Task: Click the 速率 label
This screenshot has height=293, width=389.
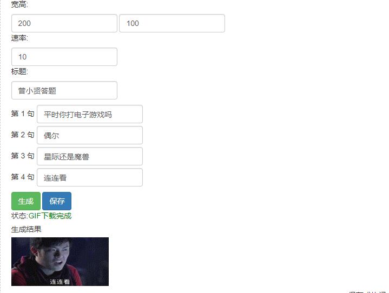Action: click(x=19, y=38)
